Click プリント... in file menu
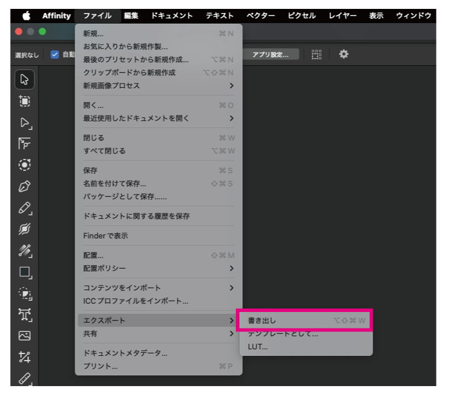This screenshot has height=395, width=462. [100, 366]
